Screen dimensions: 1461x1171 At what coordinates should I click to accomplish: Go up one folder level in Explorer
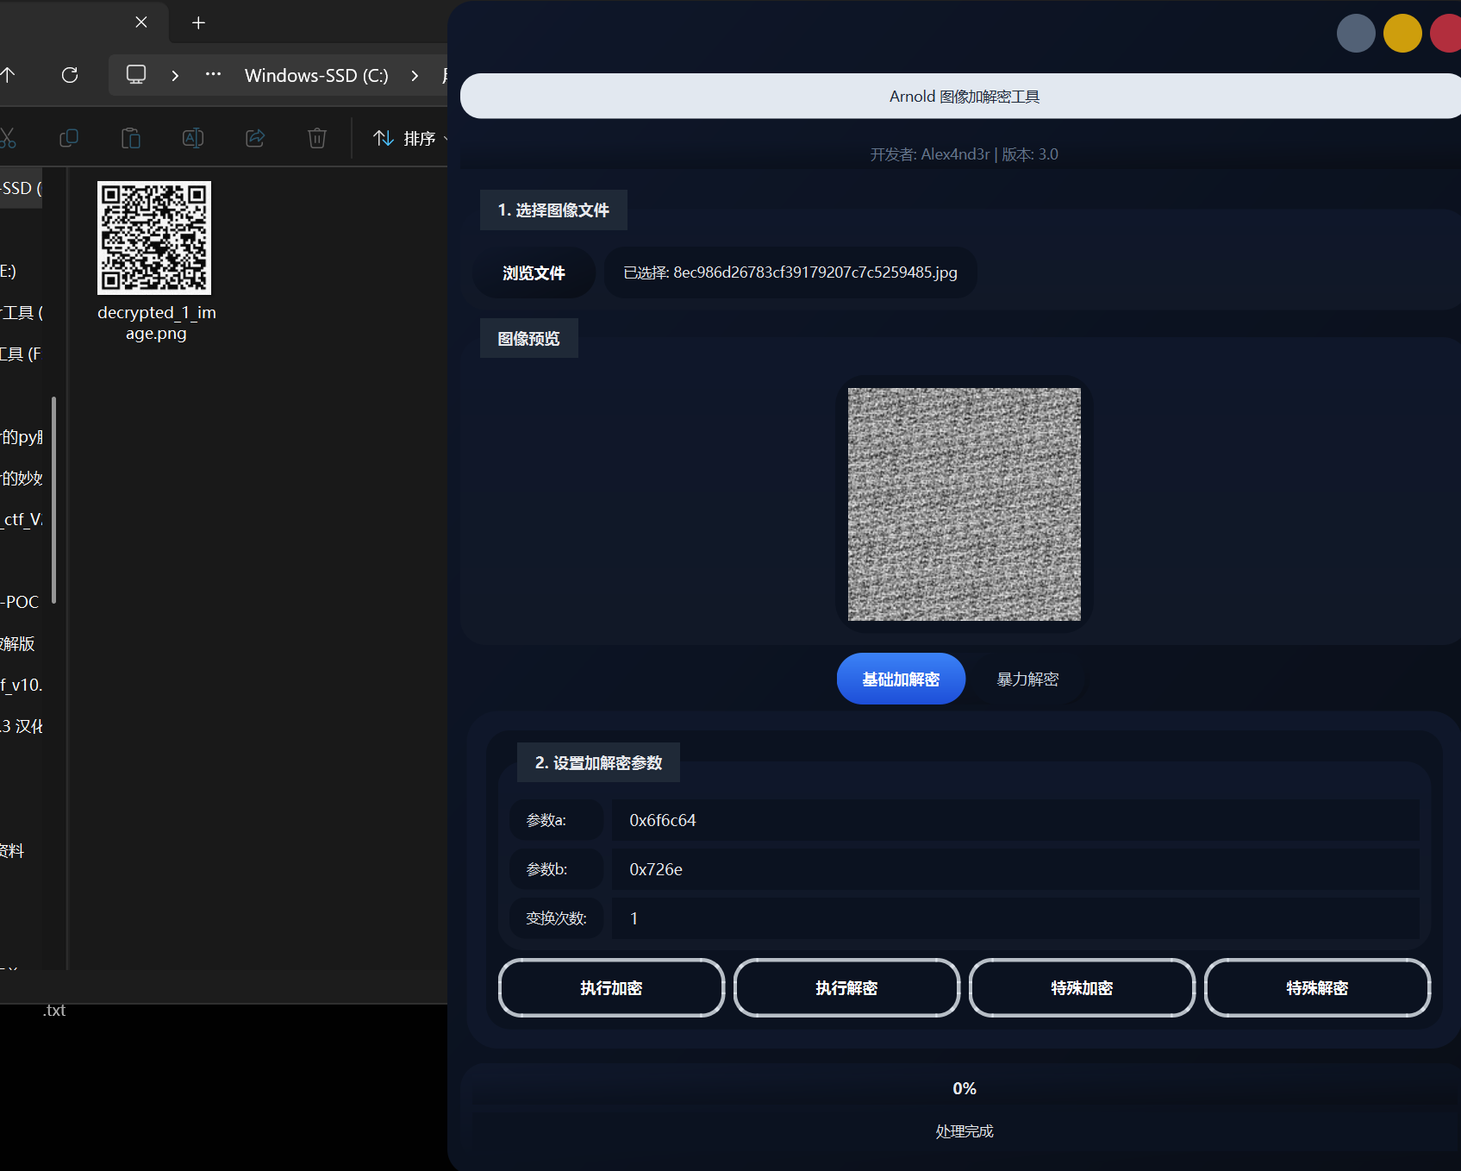[x=8, y=75]
